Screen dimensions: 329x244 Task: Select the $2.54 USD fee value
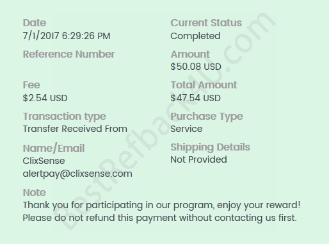pos(45,98)
